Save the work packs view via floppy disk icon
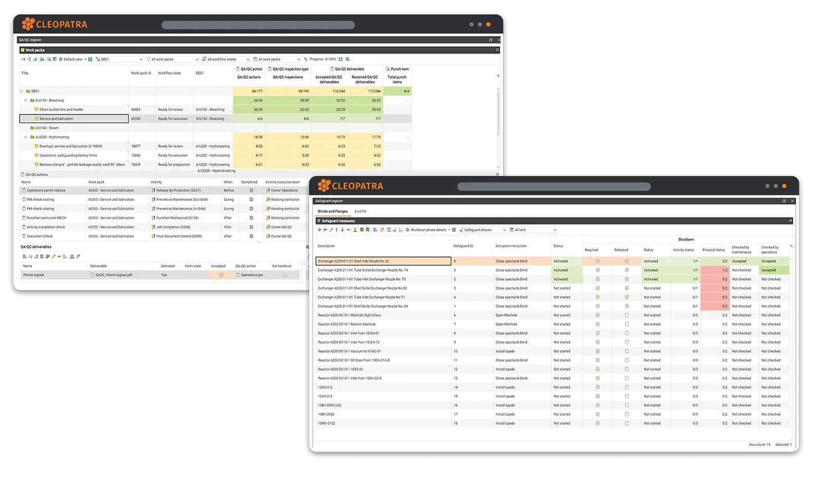The height and width of the screenshot is (477, 822). [x=89, y=59]
